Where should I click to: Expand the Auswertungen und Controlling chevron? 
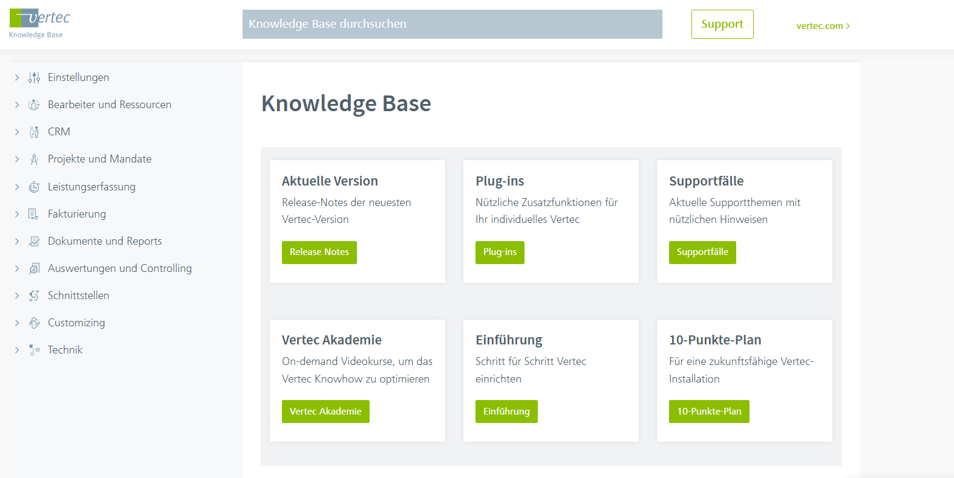click(x=17, y=268)
